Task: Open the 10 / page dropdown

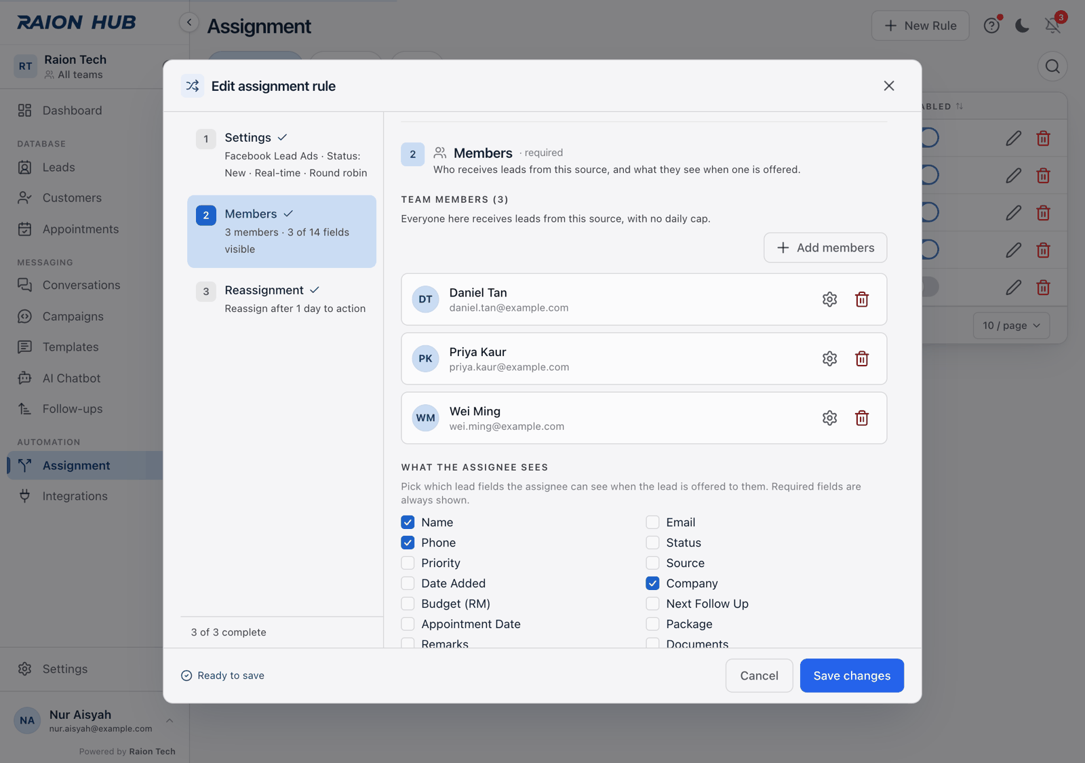Action: [1011, 326]
